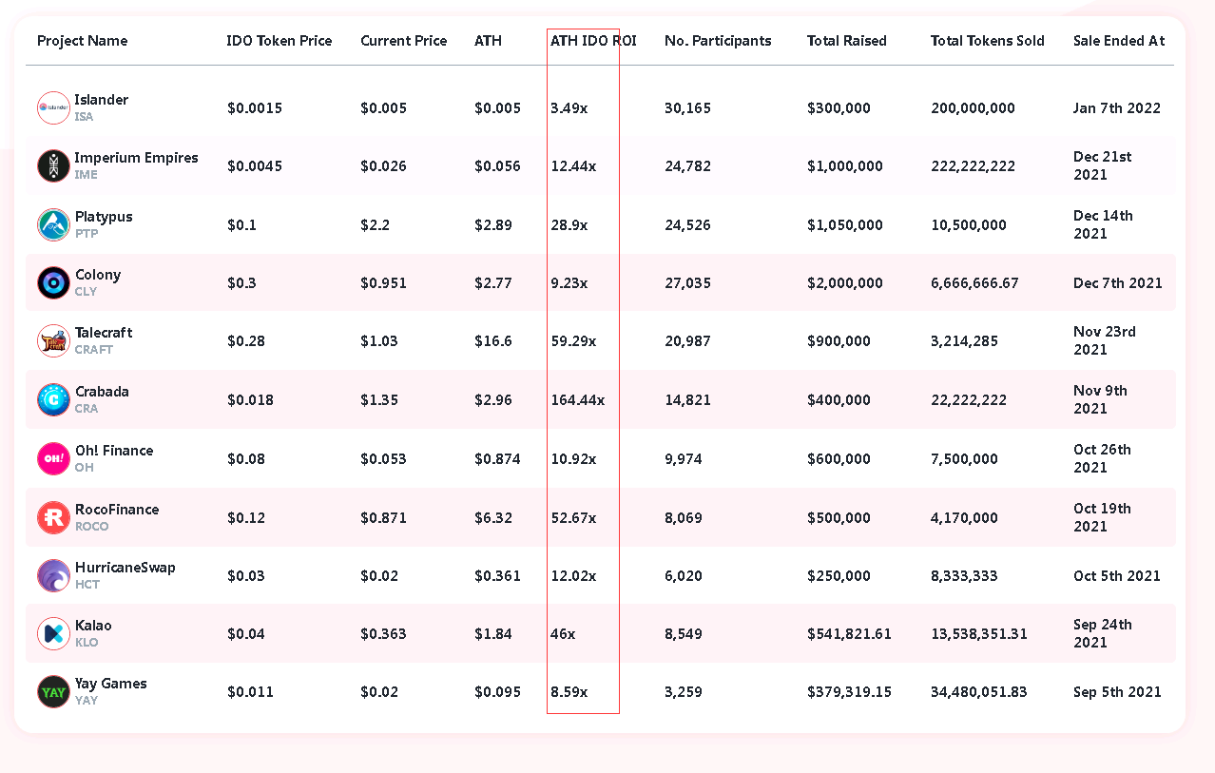Viewport: 1215px width, 773px height.
Task: Select the Sale Ended At column header
Action: (1118, 41)
